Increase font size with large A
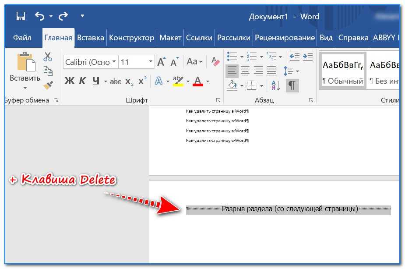The image size is (405, 269). tap(161, 62)
